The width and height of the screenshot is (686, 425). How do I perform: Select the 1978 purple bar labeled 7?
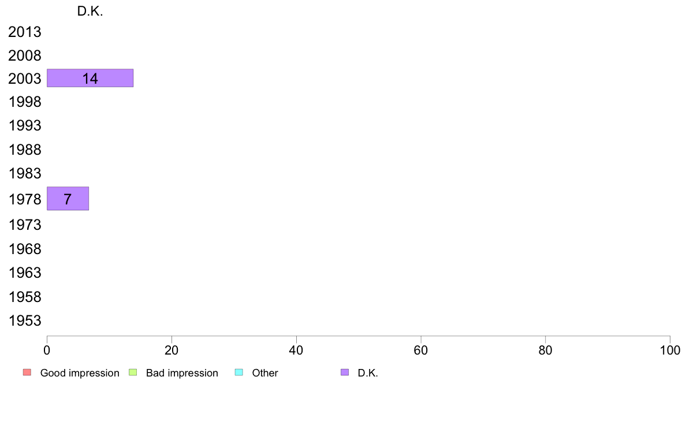(68, 199)
